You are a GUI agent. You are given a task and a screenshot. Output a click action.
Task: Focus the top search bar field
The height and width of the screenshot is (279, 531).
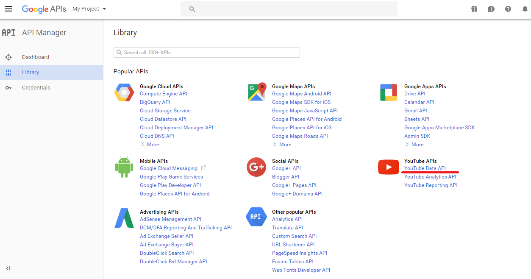point(289,9)
